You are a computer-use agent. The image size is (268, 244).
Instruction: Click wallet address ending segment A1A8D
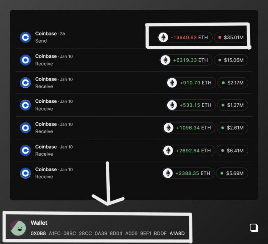click(x=177, y=233)
